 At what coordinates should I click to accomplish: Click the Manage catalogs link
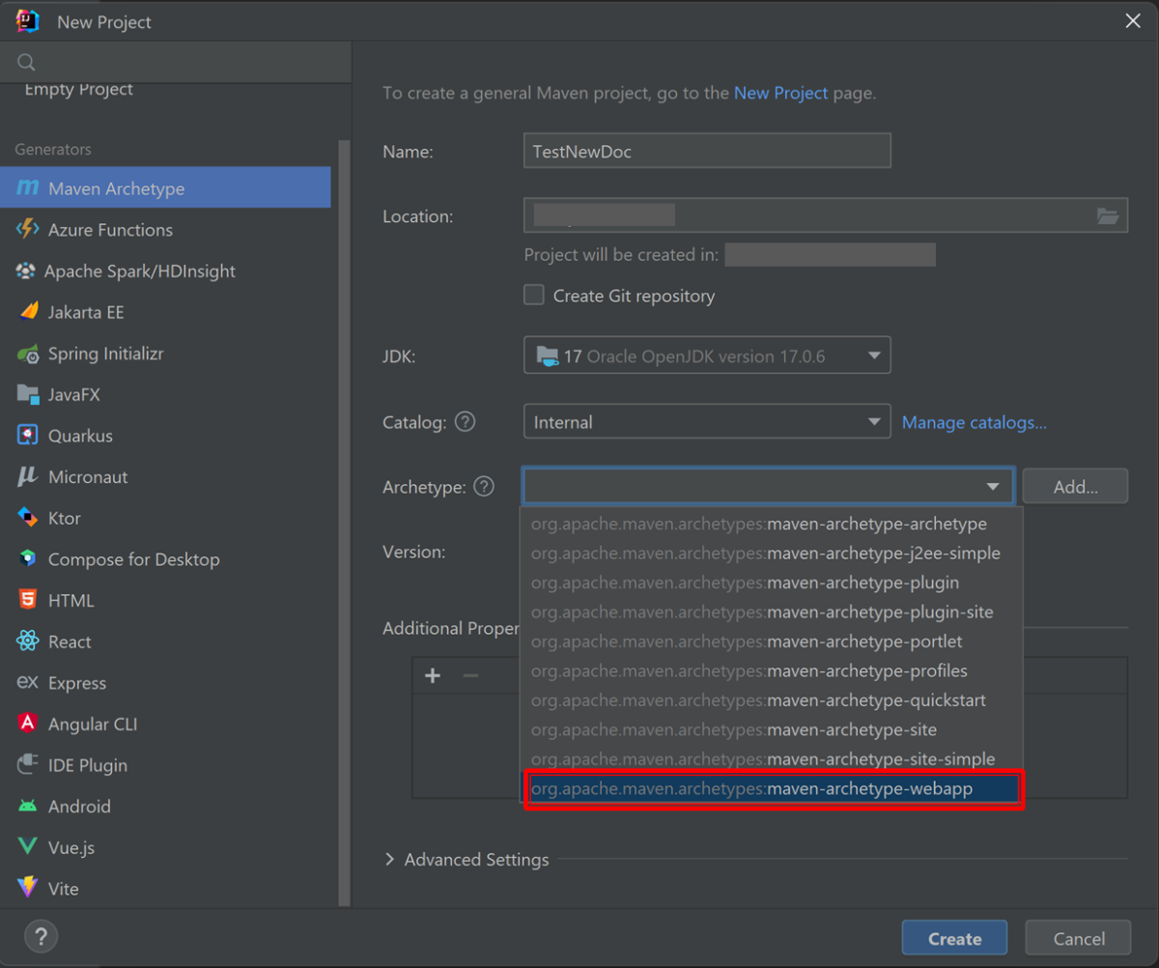point(974,422)
